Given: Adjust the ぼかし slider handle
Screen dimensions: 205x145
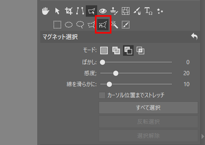Looking at the screenshot, I should [x=102, y=62].
